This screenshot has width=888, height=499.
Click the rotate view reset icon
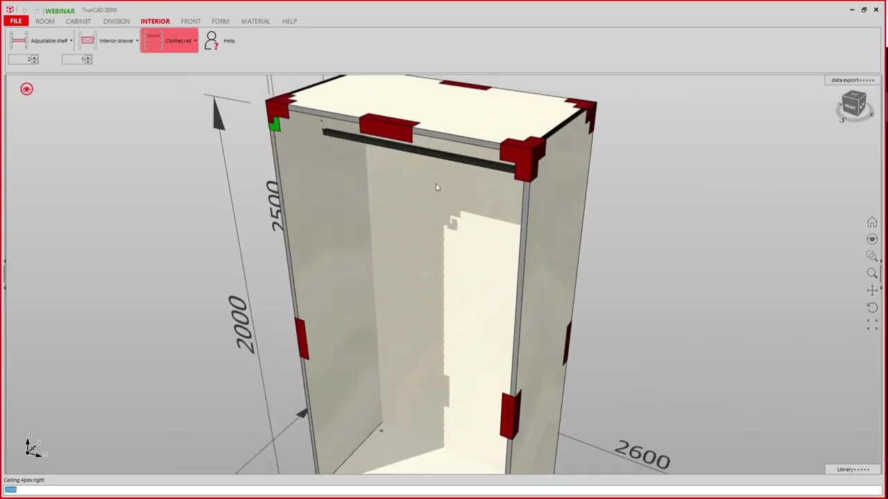872,307
